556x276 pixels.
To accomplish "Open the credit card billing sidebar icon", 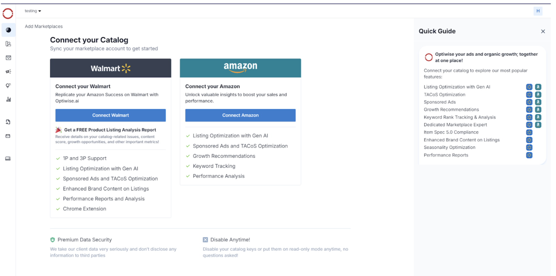I will (8, 159).
